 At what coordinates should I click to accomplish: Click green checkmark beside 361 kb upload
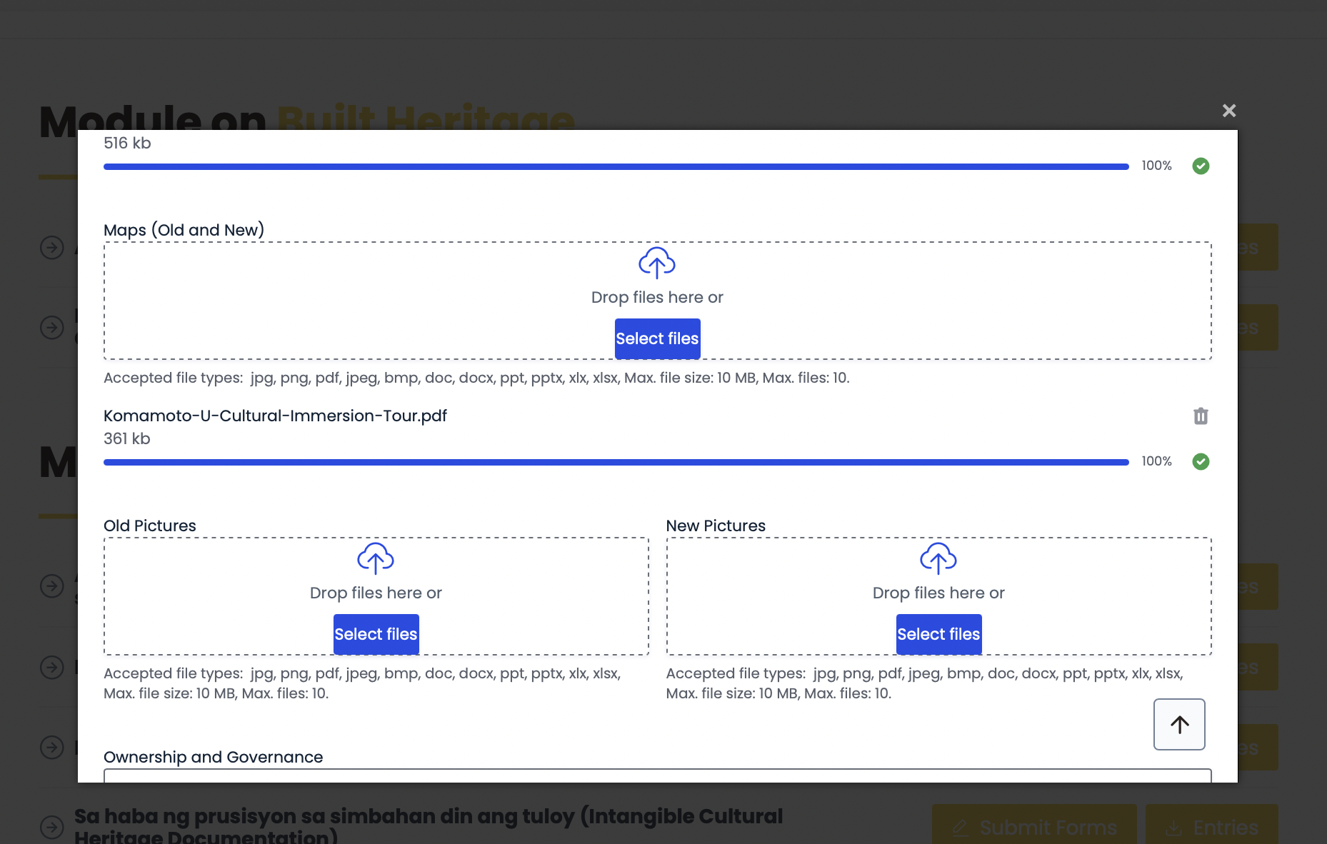click(x=1201, y=462)
